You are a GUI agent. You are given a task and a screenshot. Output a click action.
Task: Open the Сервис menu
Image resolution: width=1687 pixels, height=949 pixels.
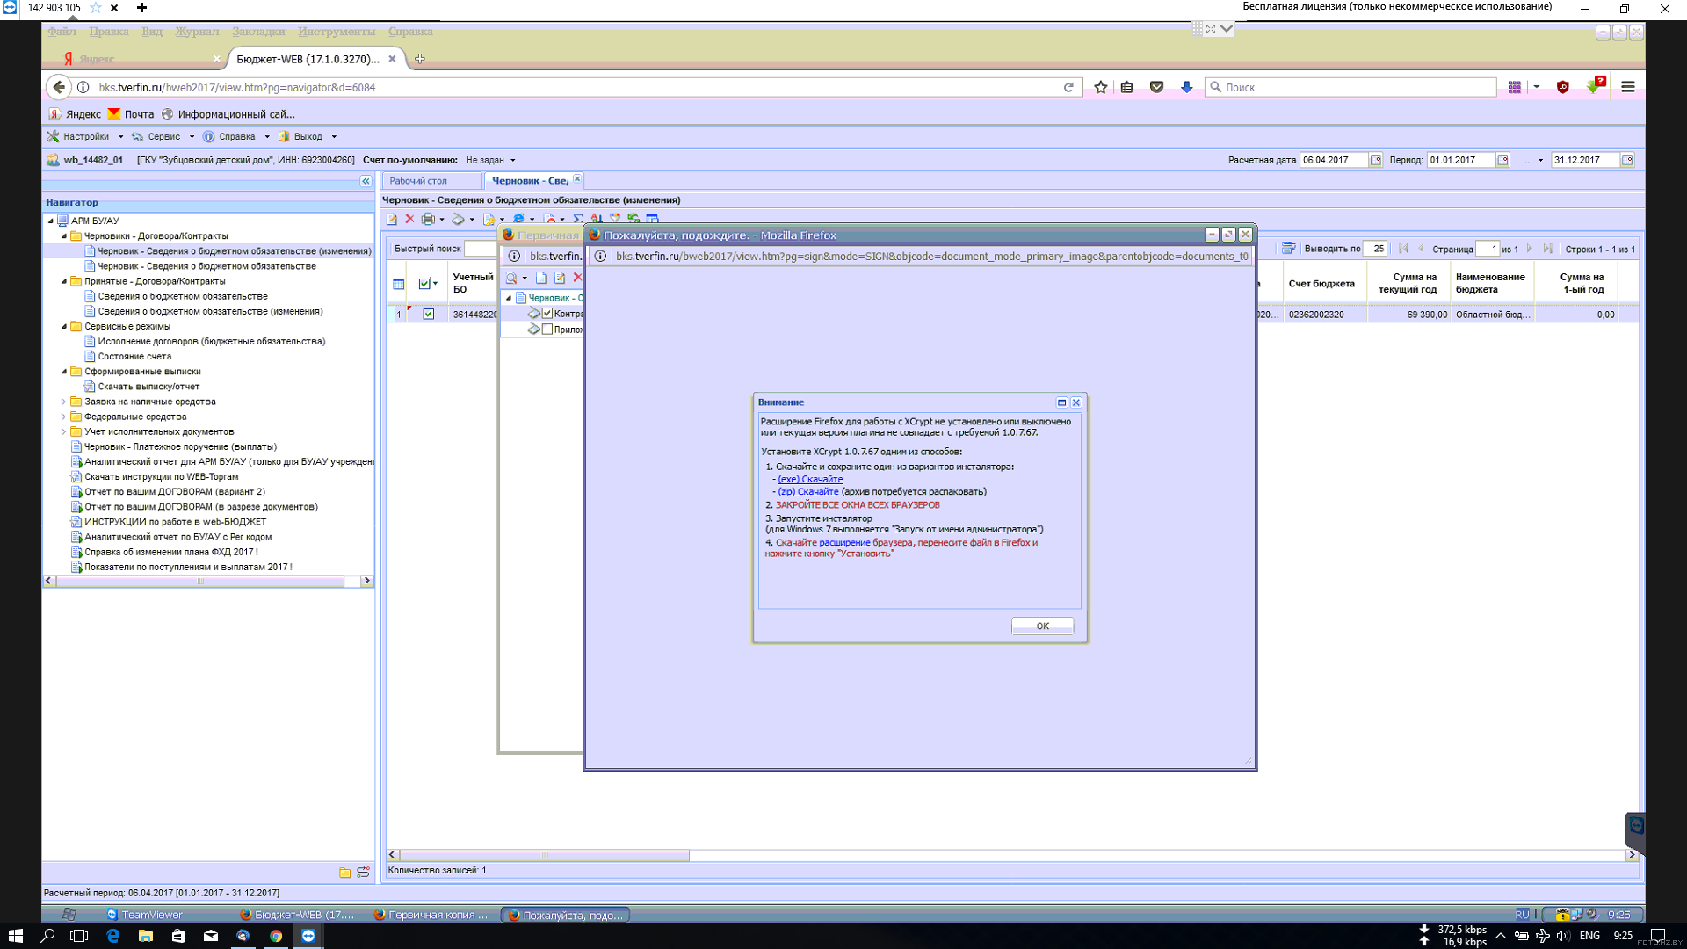163,136
